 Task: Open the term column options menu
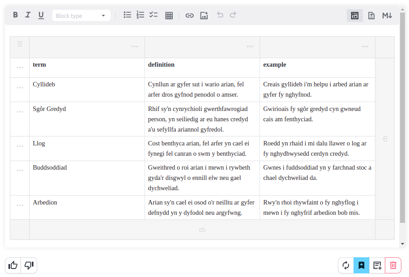(x=135, y=47)
